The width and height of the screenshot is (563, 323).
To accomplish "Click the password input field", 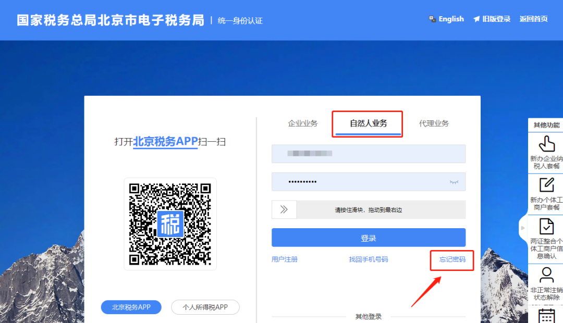I will click(369, 182).
